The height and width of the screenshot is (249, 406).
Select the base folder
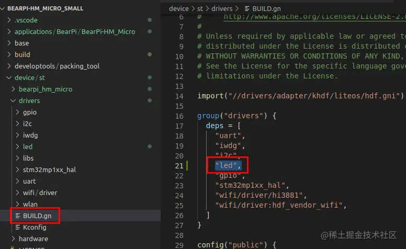point(22,43)
